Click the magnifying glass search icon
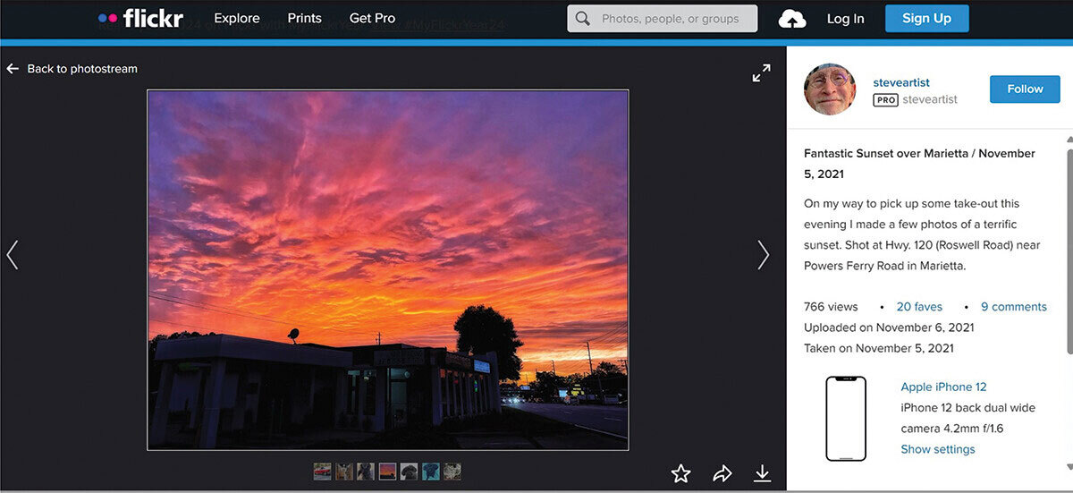This screenshot has width=1073, height=493. [583, 18]
